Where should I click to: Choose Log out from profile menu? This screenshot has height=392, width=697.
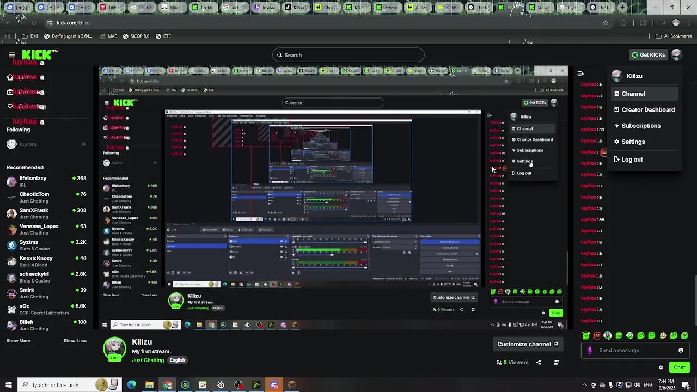pos(644,160)
